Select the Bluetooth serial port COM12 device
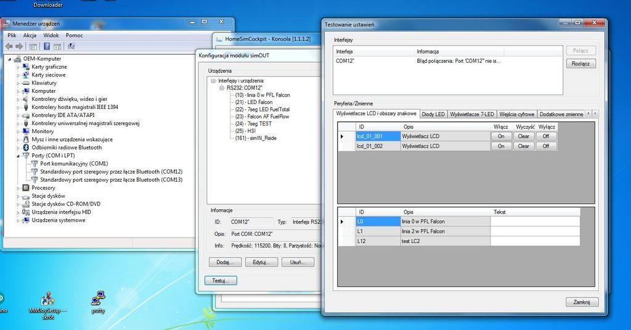Viewport: 631px width, 330px height. pyautogui.click(x=111, y=172)
